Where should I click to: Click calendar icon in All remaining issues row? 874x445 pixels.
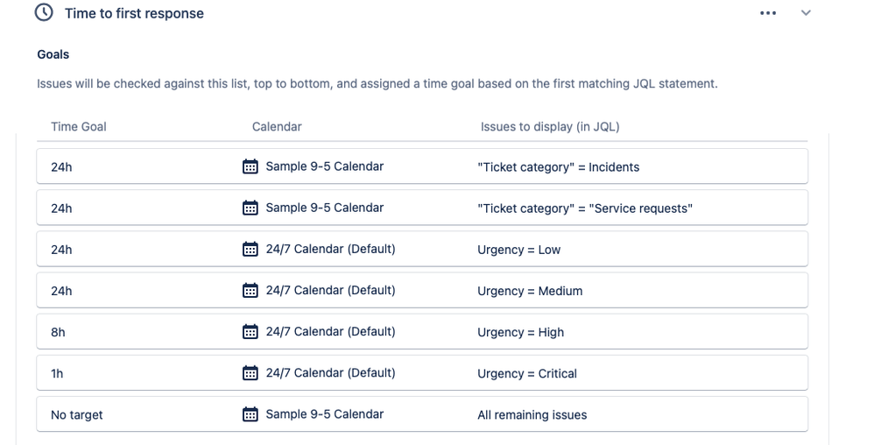pyautogui.click(x=250, y=413)
